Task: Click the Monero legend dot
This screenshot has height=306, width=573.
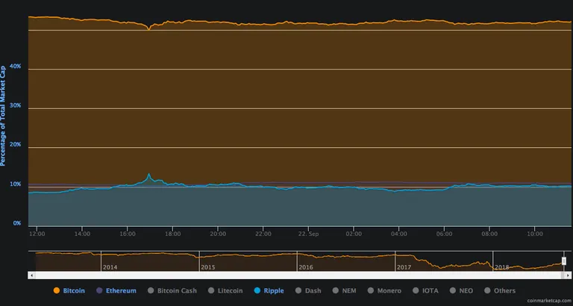Action: (371, 290)
